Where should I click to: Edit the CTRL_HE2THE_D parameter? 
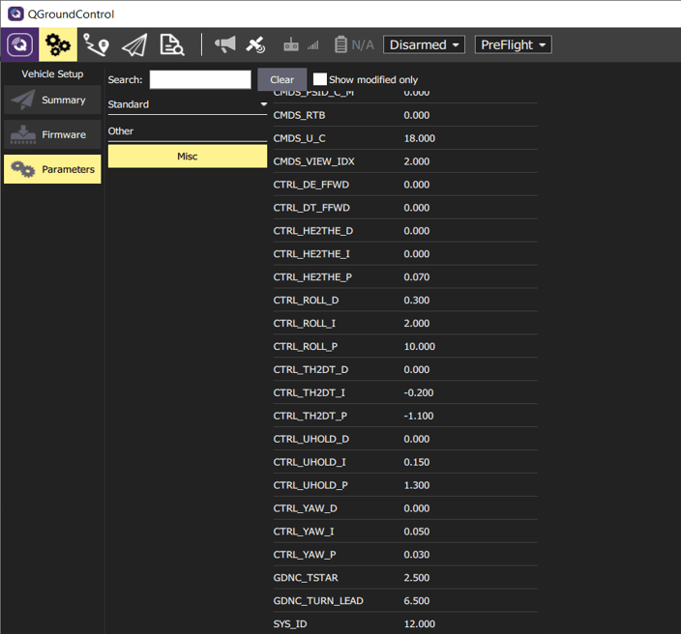click(x=405, y=230)
